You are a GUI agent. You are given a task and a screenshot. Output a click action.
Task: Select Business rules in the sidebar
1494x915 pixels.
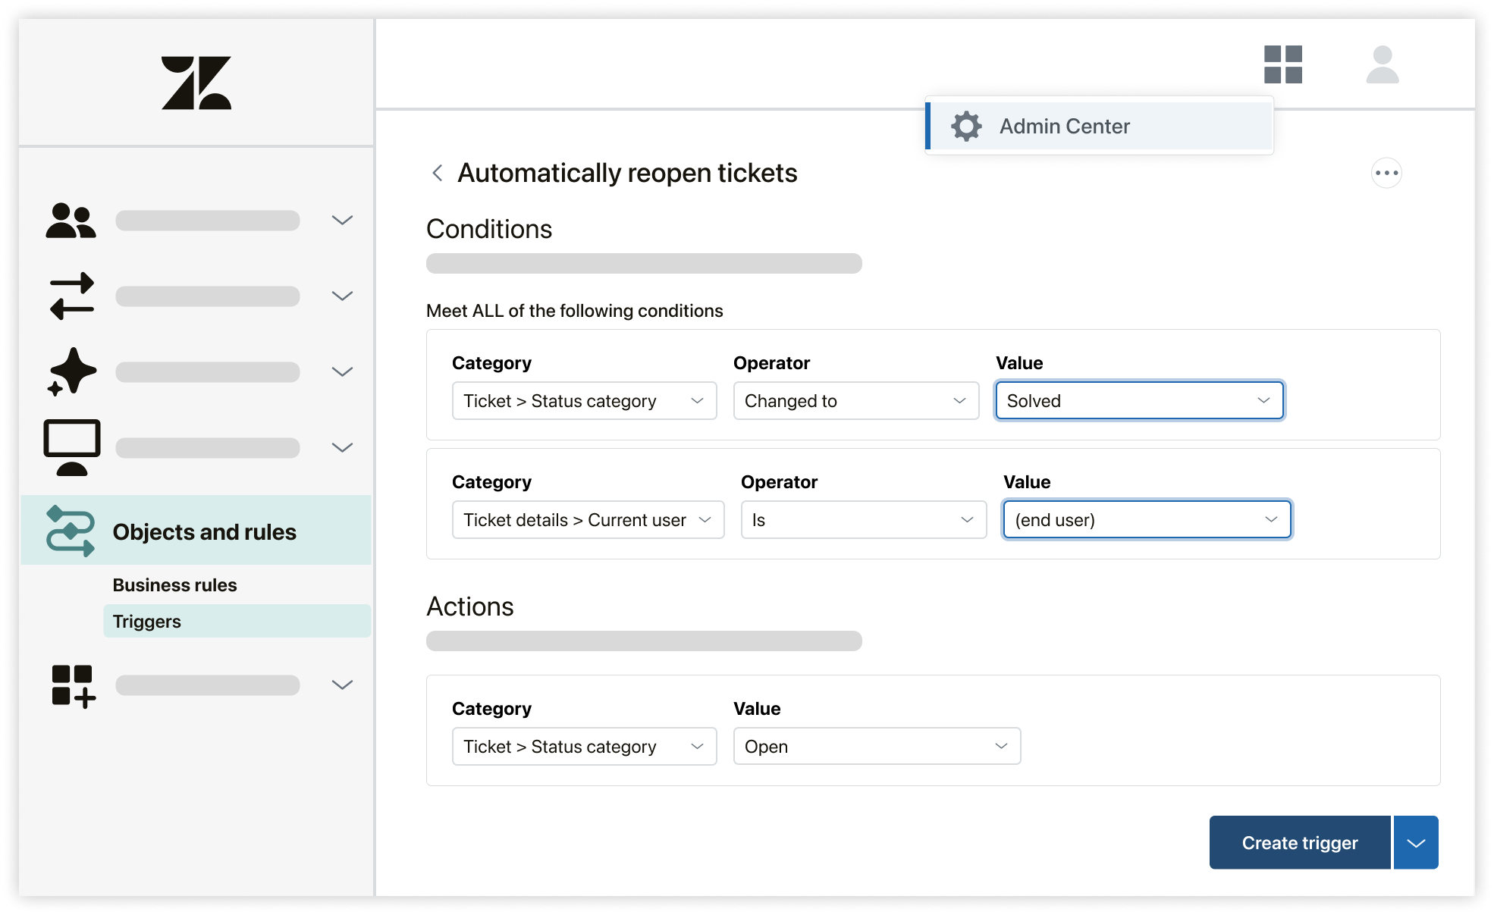(x=174, y=584)
